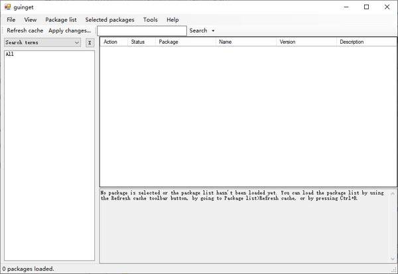This screenshot has width=398, height=274.
Task: Open the Help menu
Action: 172,20
